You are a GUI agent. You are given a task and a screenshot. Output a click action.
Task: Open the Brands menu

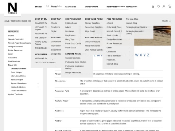pos(39,7)
